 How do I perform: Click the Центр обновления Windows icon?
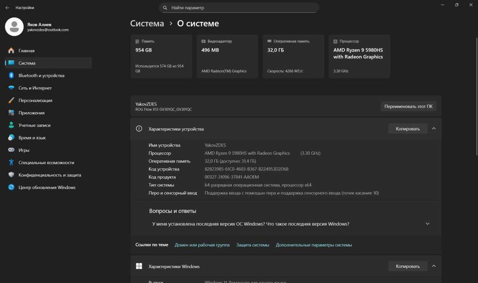(x=11, y=188)
